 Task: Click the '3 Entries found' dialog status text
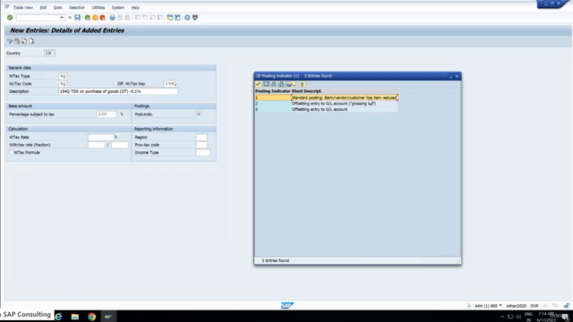(x=275, y=260)
